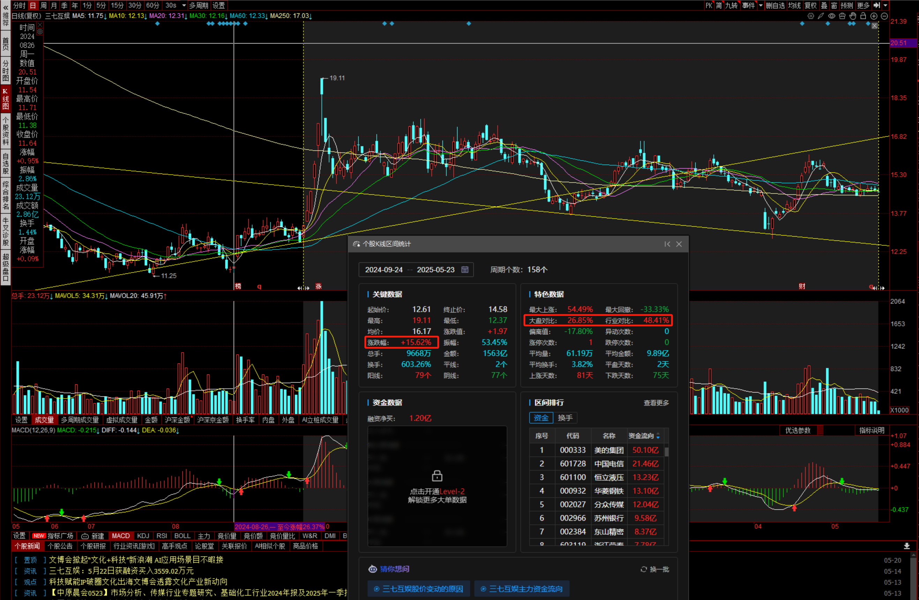The height and width of the screenshot is (600, 919).
Task: Click the refresh 换一批 icon
Action: [644, 569]
